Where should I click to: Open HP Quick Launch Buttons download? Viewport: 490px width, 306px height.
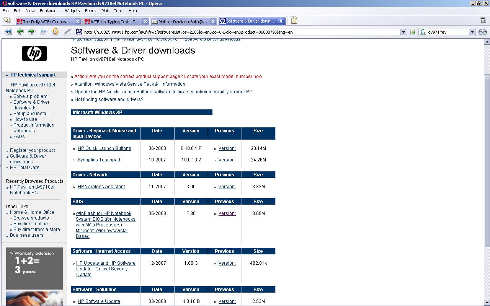104,148
